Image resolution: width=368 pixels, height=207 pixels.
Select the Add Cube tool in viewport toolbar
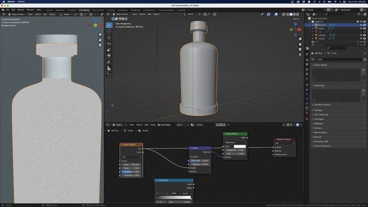coord(109,75)
